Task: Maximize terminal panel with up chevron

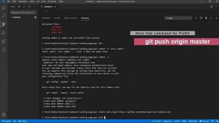Action: pyautogui.click(x=211, y=18)
